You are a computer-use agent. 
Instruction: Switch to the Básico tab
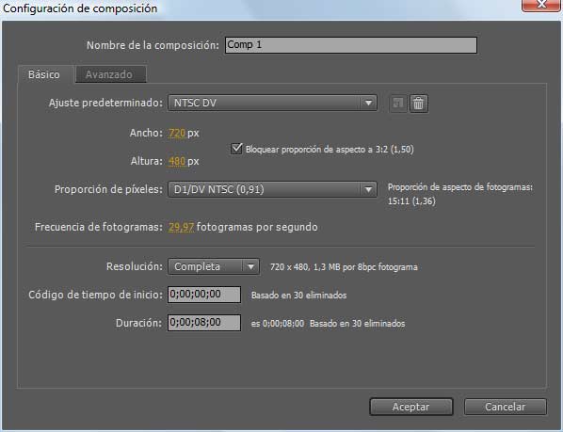[x=44, y=74]
